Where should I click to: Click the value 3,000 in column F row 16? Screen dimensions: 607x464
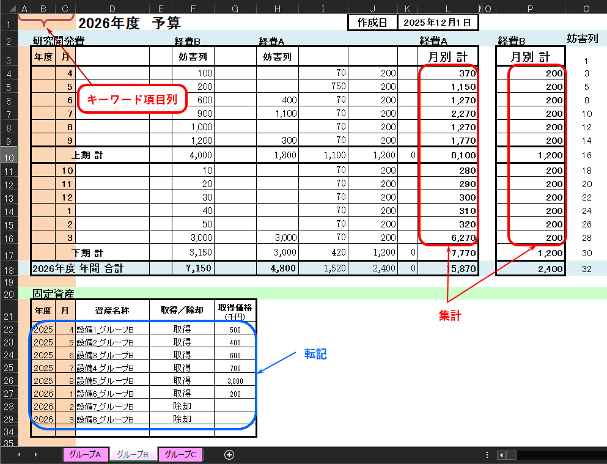point(193,238)
